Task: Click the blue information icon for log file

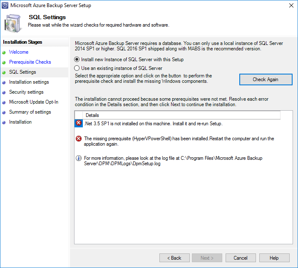Action: click(79, 158)
